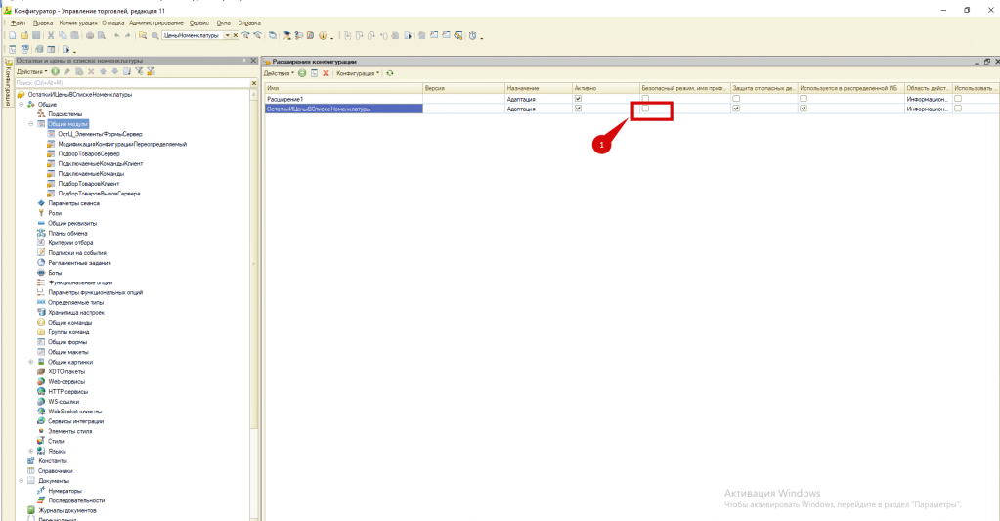The width and height of the screenshot is (1000, 521).
Task: Select the Регламентные задания tree item
Action: coord(79,263)
